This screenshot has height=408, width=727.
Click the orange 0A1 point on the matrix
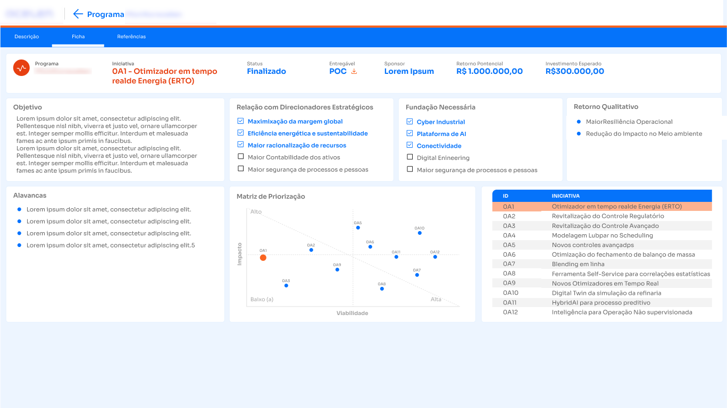tap(263, 258)
